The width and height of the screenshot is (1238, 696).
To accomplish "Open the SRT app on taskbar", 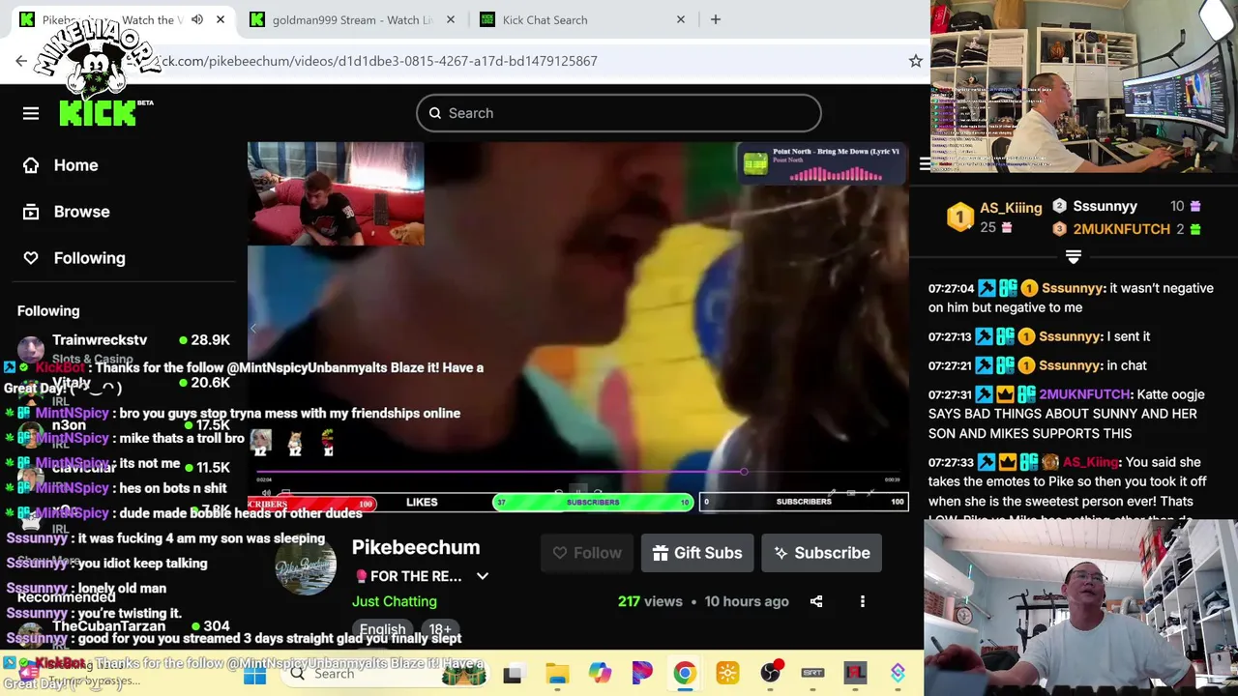I will 812,674.
